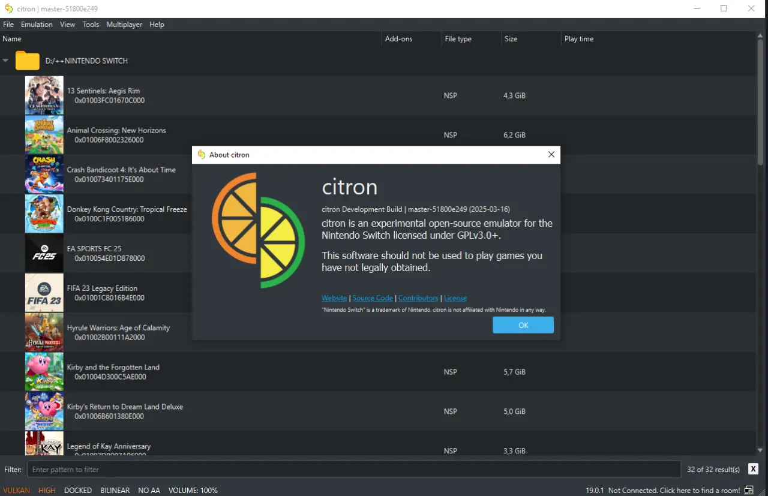Clear the filter with X button

(x=753, y=469)
